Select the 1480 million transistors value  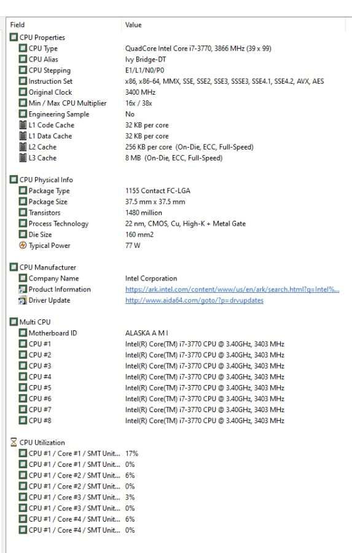coord(143,212)
